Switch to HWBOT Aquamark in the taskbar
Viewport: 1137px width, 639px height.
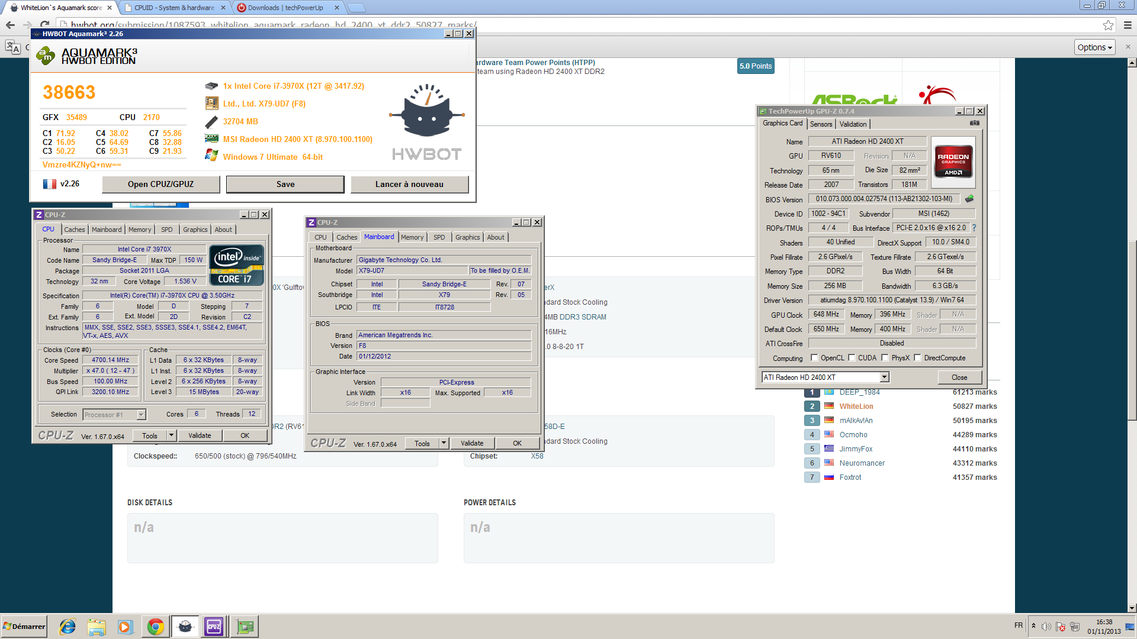coord(185,627)
